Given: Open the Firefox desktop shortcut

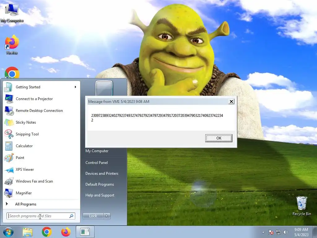Looking at the screenshot, I should coord(12,45).
